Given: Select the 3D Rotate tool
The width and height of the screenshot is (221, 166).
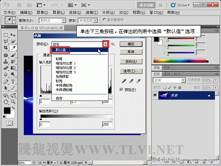Looking at the screenshot, I should click(6, 95).
